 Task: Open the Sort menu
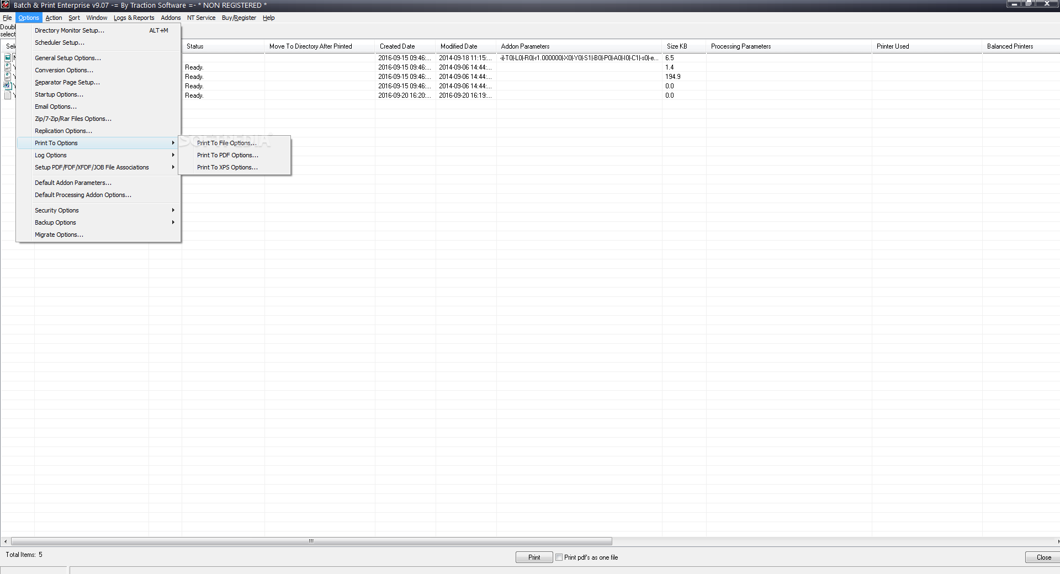tap(74, 18)
